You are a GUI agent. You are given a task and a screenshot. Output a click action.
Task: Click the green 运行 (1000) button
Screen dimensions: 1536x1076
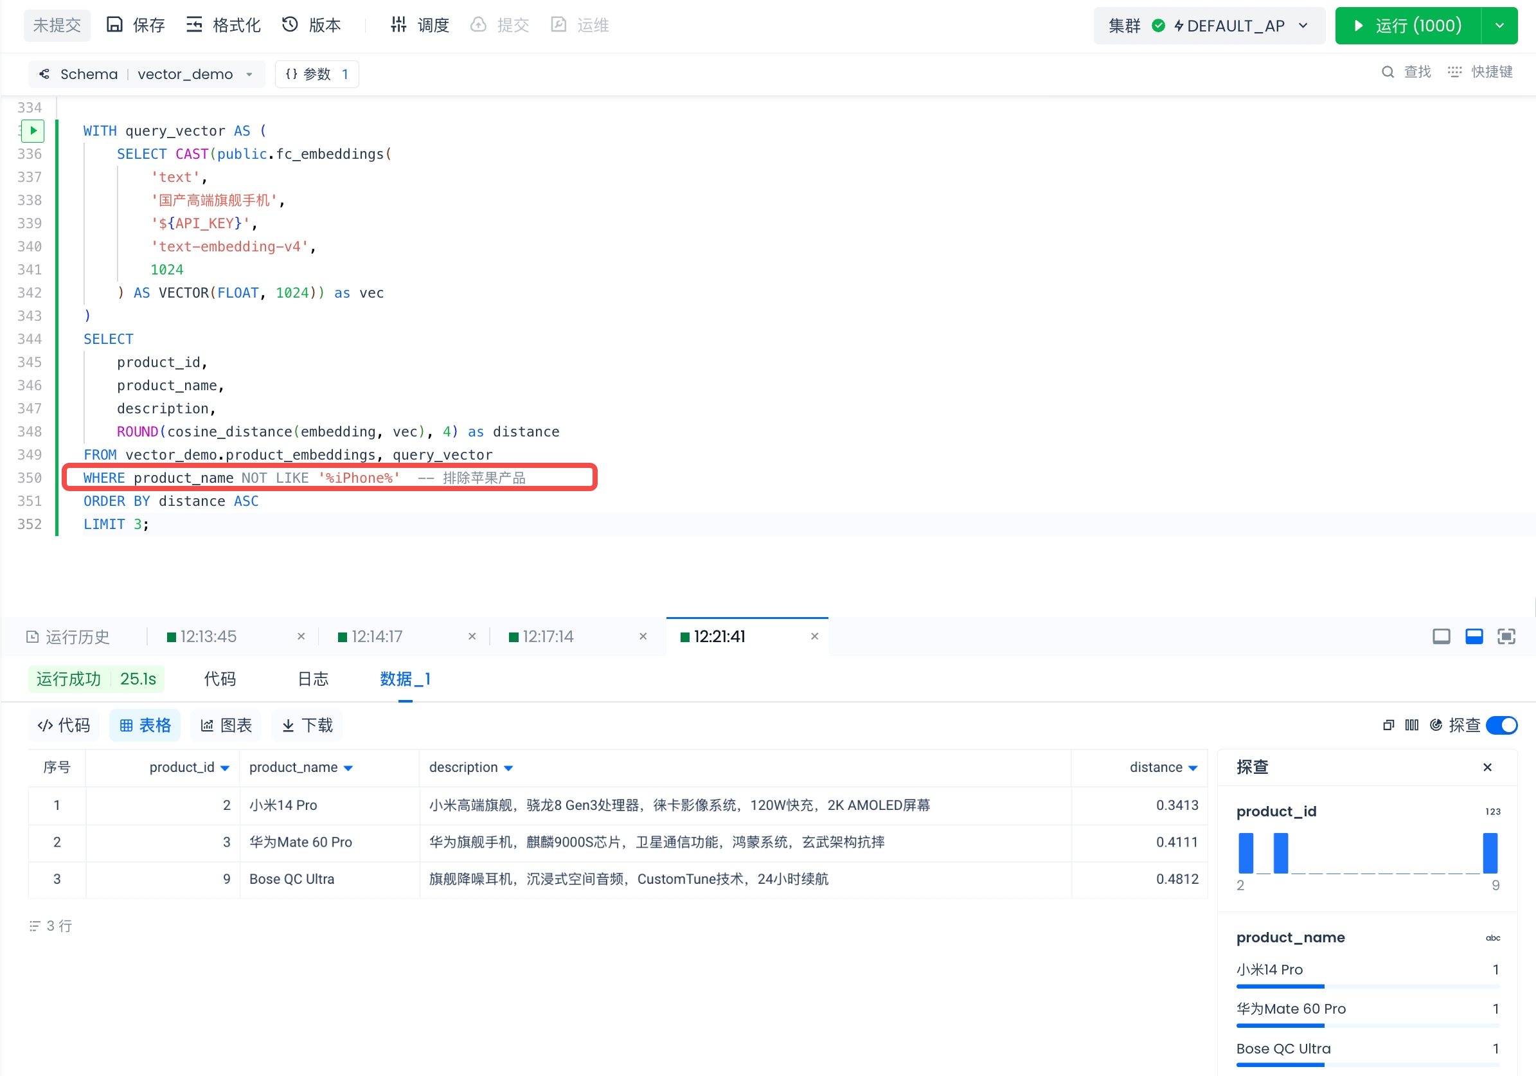coord(1407,26)
